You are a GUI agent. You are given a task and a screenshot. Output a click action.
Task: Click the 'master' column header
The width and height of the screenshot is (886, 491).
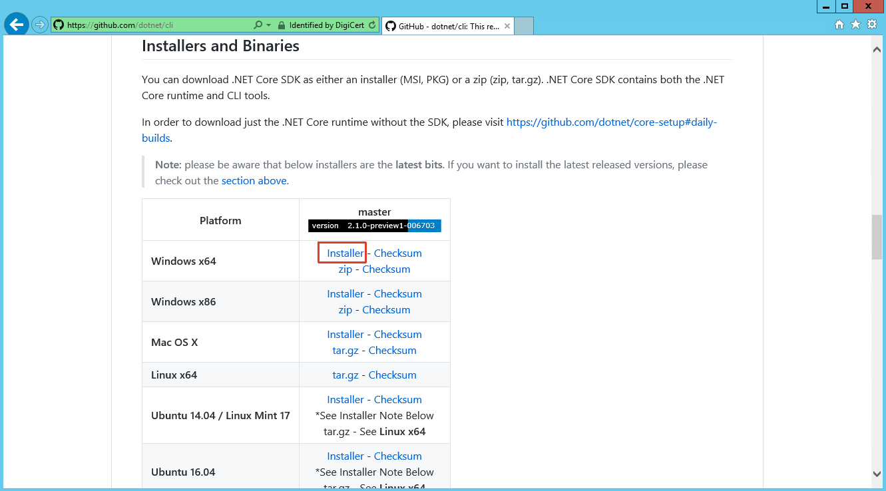point(374,212)
